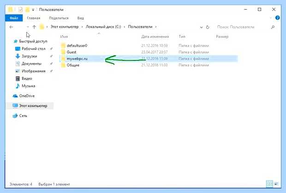Click date of the Guest folder row
This screenshot has width=286, height=193.
[155, 52]
